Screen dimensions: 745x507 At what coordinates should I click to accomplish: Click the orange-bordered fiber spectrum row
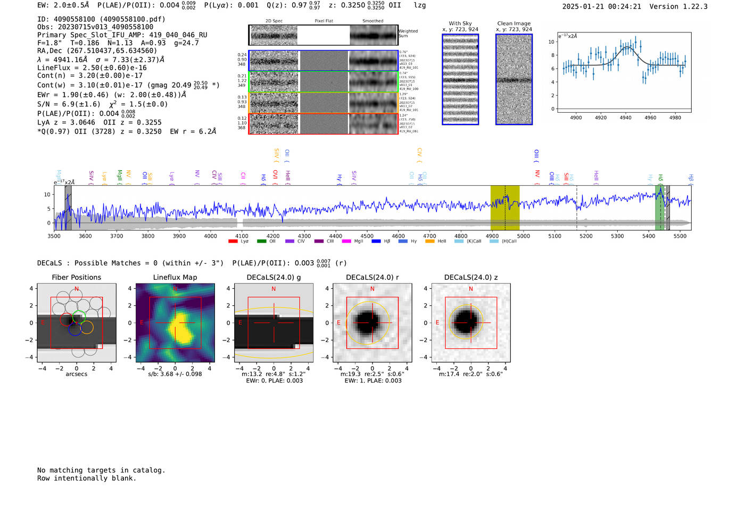tap(324, 103)
